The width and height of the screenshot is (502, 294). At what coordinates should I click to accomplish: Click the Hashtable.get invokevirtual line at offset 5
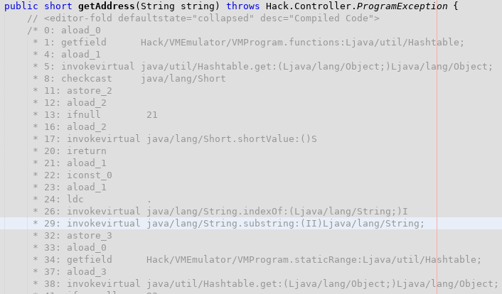[x=262, y=67]
